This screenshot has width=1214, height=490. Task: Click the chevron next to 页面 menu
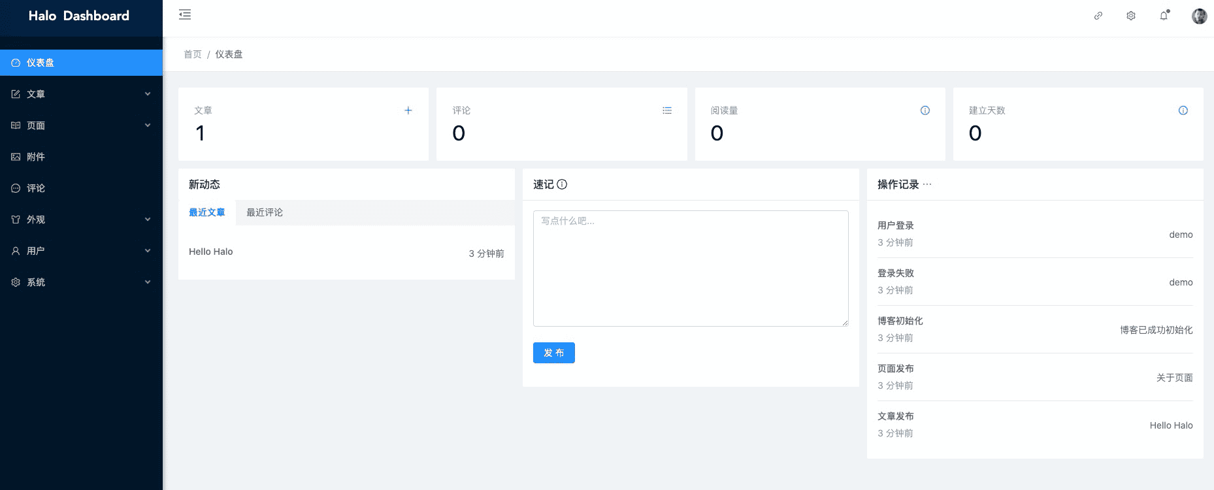(x=148, y=125)
